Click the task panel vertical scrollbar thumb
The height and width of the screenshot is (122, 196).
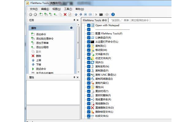(x=78, y=43)
